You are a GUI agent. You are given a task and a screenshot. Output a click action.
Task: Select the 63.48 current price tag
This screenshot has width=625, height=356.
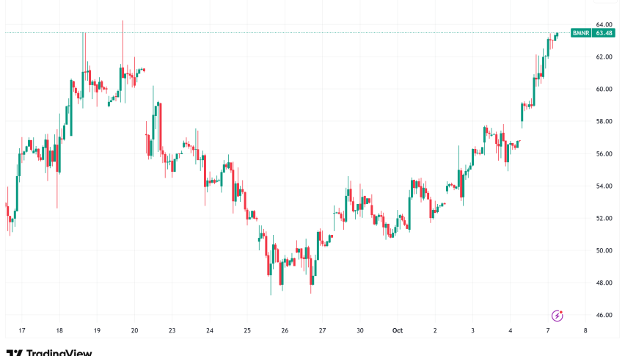tap(605, 32)
